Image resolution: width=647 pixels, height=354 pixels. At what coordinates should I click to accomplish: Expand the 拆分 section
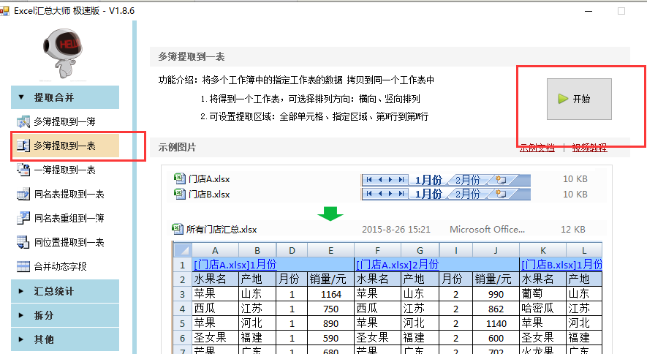pos(65,315)
